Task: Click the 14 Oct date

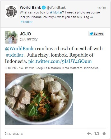Action: click(x=102, y=8)
